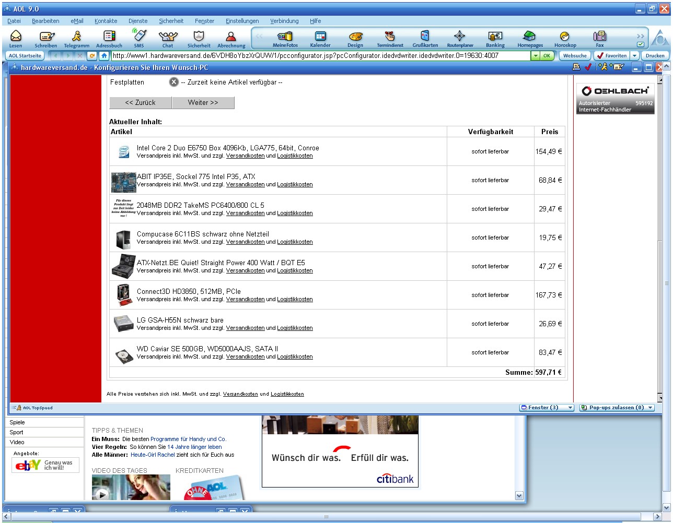Click the Schreiben compose icon
Screen dimensions: 673x523
click(46, 39)
